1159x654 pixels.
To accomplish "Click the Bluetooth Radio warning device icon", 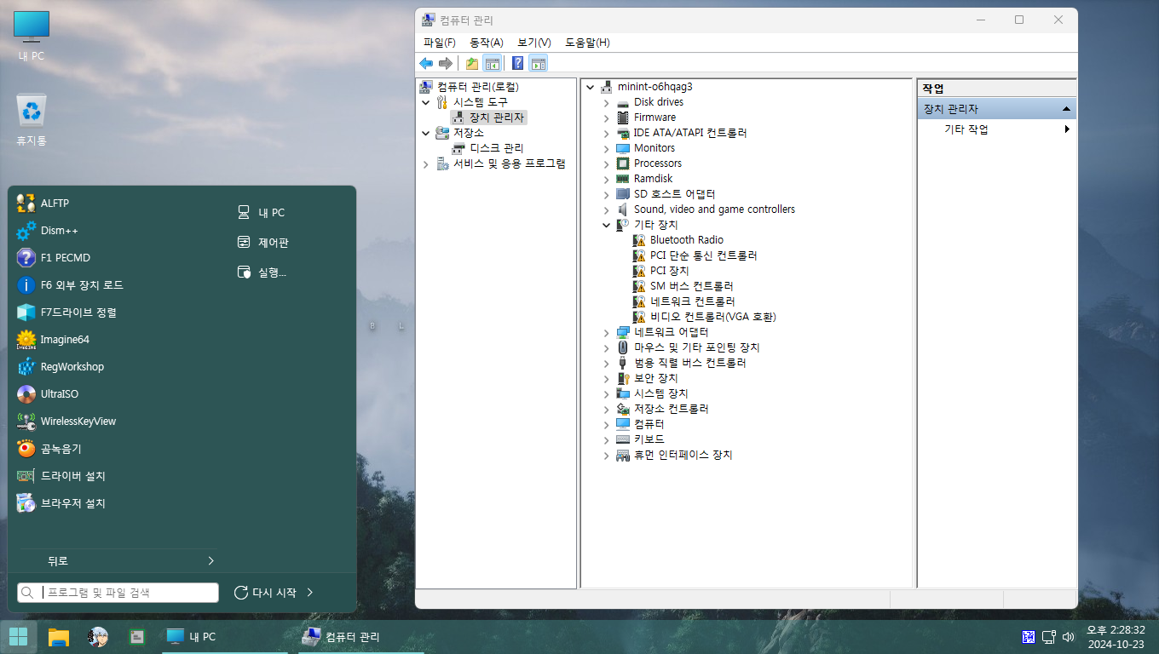I will (639, 240).
